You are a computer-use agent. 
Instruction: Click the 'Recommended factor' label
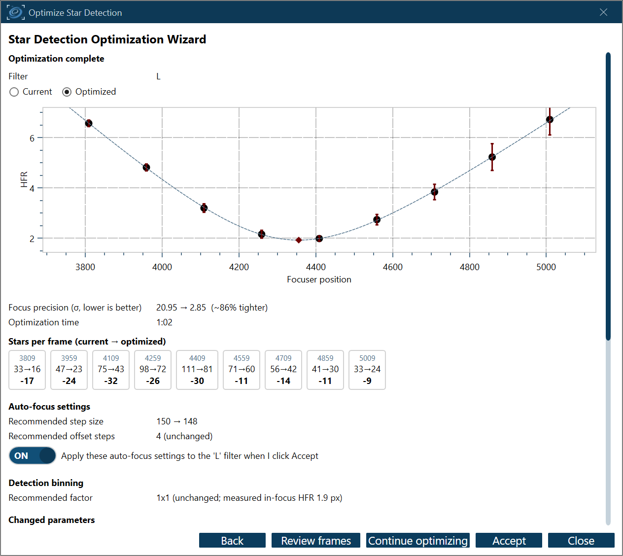click(51, 498)
